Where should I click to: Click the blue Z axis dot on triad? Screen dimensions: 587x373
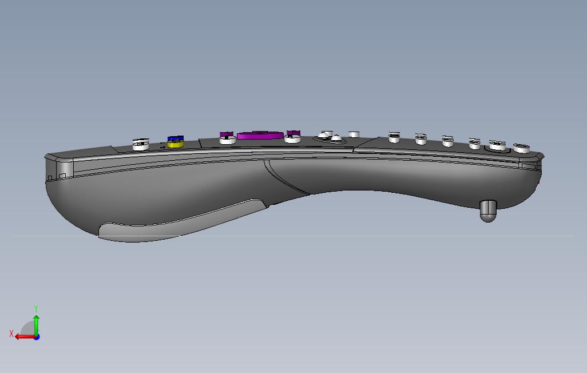click(x=37, y=337)
